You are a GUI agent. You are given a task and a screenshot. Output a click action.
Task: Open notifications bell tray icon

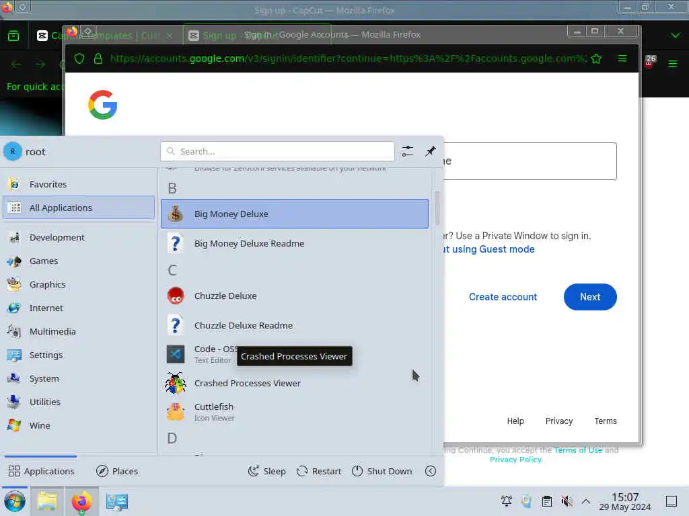point(506,501)
